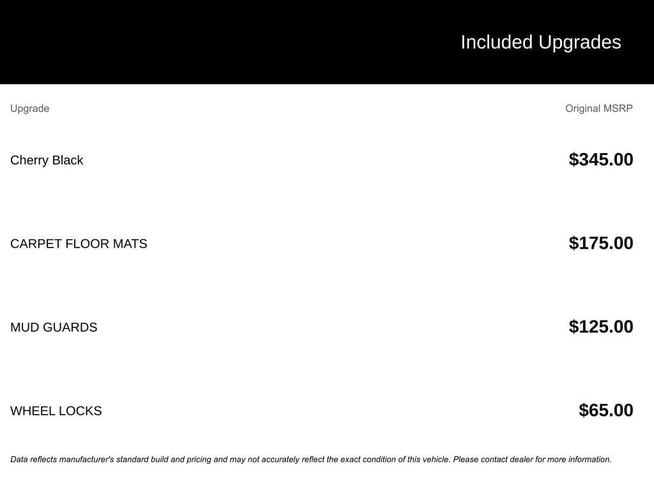654x490 pixels.
Task: Click the word Black in Cherry Black
Action: coord(68,160)
